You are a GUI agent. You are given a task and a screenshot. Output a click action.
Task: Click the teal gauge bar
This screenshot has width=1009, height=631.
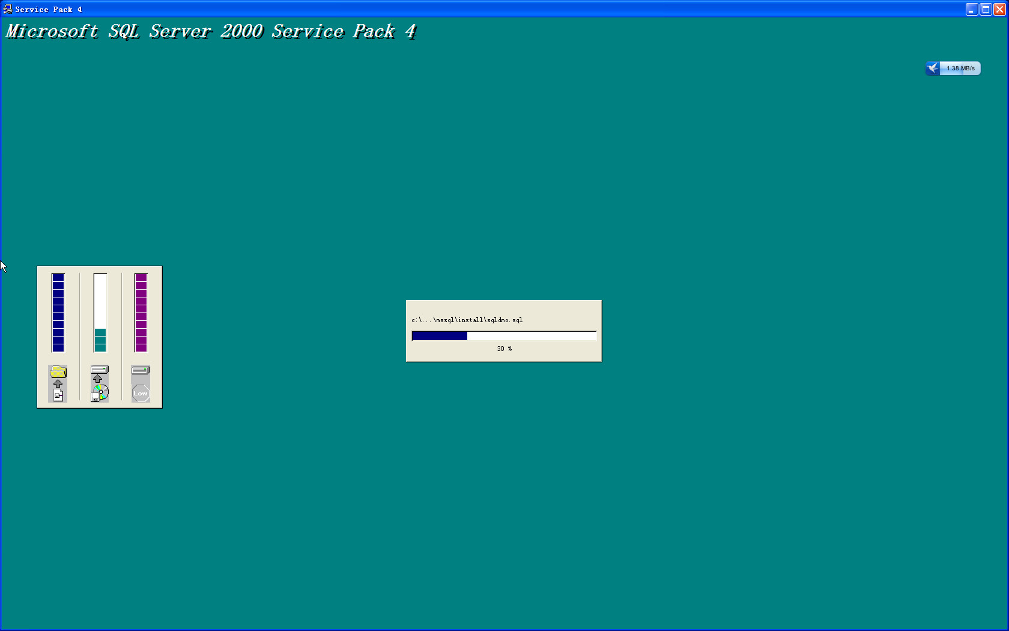(99, 340)
